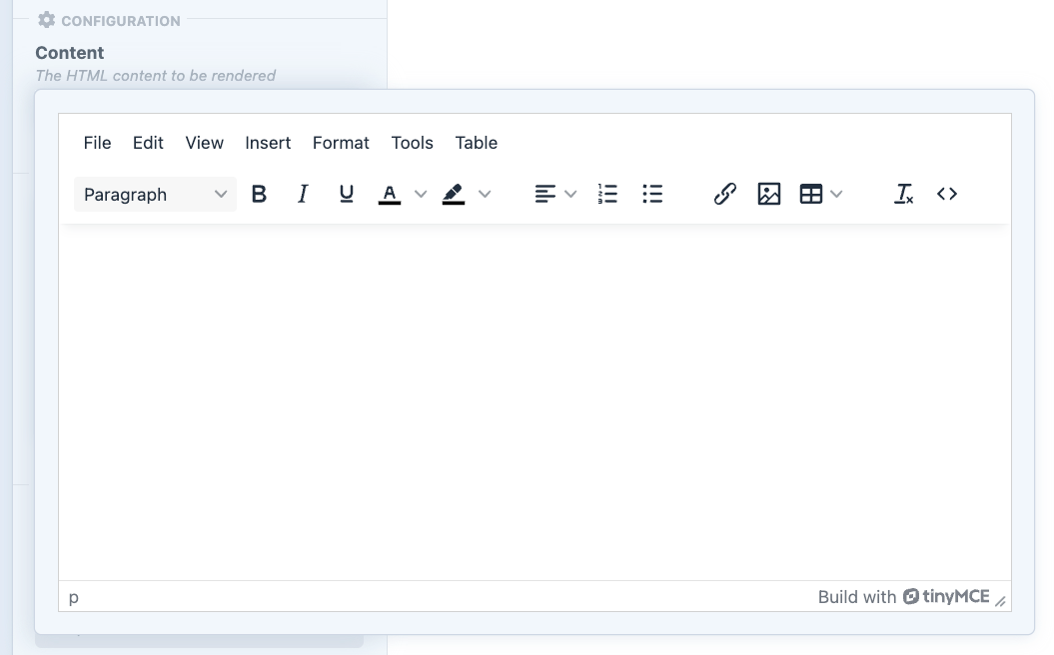Expand the highlight color picker arrow
The width and height of the screenshot is (1054, 655).
coord(485,195)
